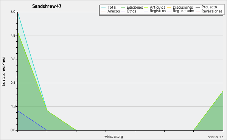The image size is (227, 140).
Task: Click the 0.0 y-axis value
Action: click(13, 130)
